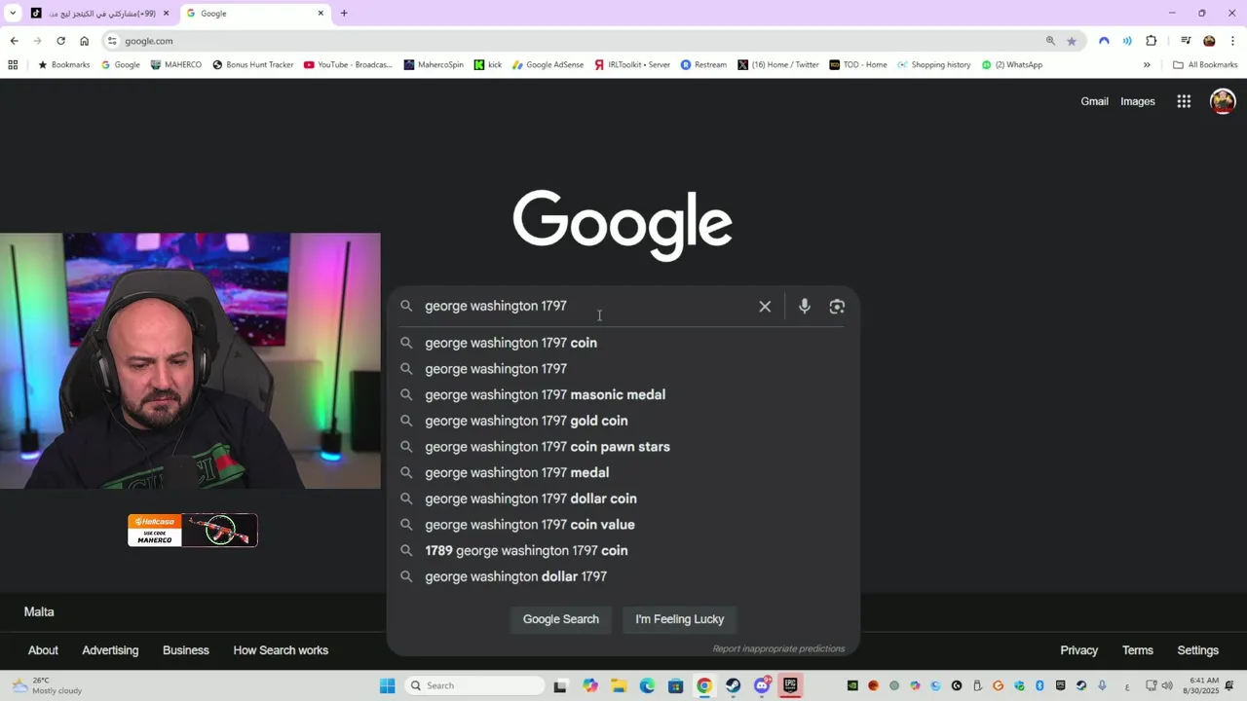Open Microsoft Store from taskbar
This screenshot has width=1247, height=701.
point(675,685)
